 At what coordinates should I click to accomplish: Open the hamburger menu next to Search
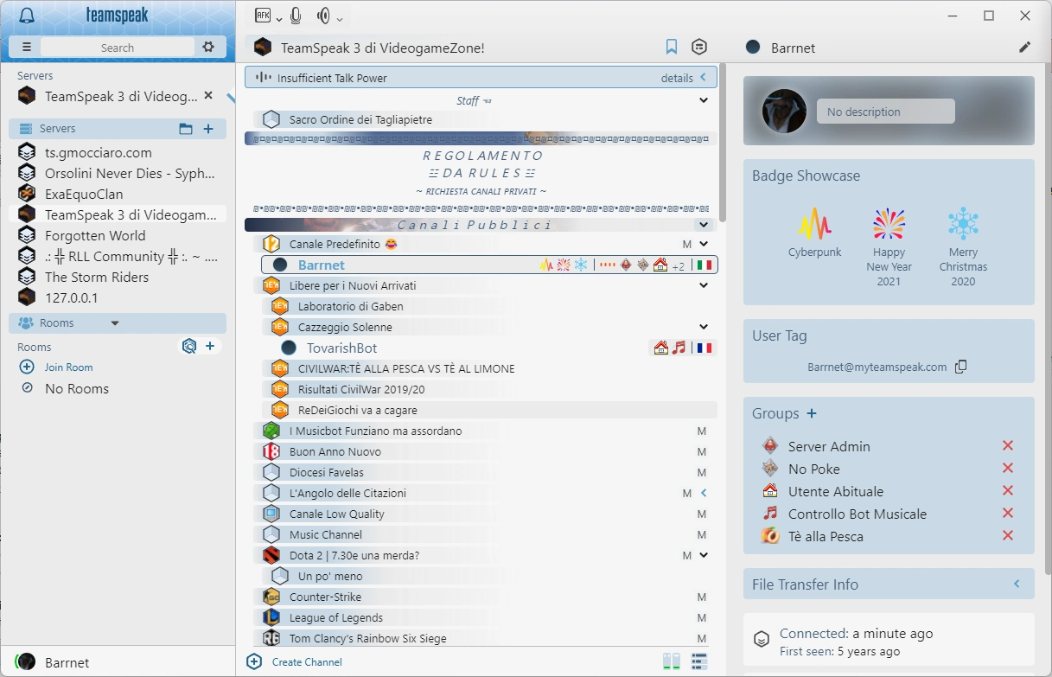pyautogui.click(x=26, y=48)
